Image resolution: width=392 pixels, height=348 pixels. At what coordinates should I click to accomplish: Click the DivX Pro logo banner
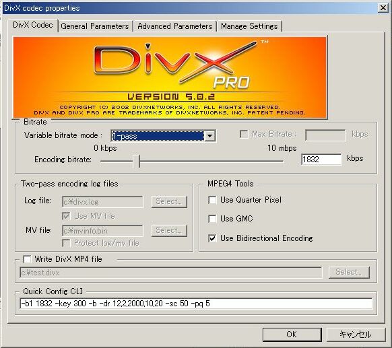pyautogui.click(x=170, y=77)
